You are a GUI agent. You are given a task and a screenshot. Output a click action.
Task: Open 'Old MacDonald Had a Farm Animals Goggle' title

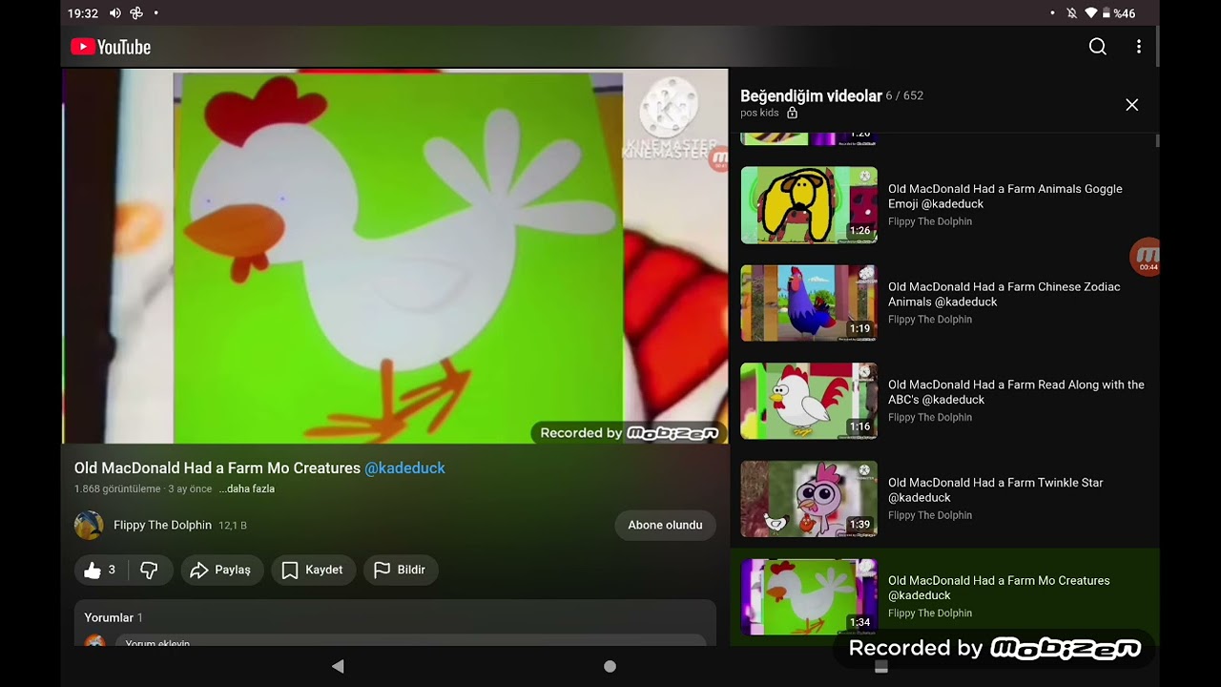(x=1004, y=196)
